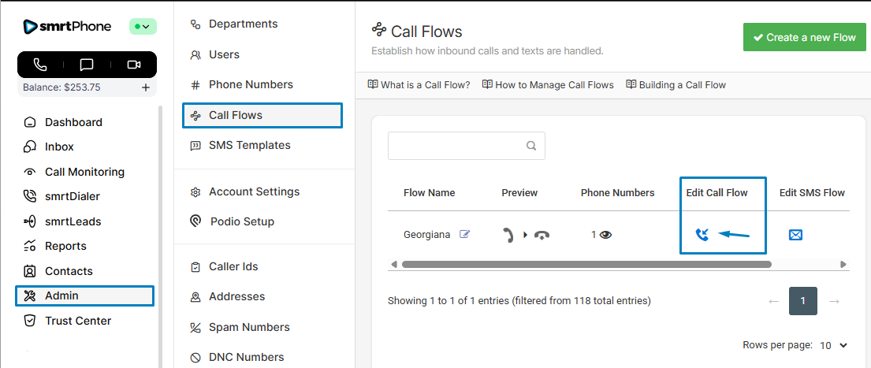Click the table's right scroll arrow
Image resolution: width=871 pixels, height=368 pixels.
click(843, 265)
